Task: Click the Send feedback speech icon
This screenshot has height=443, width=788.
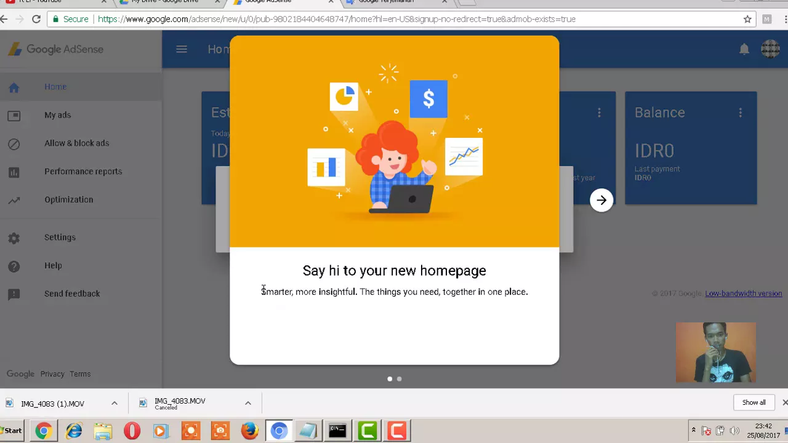Action: tap(14, 295)
